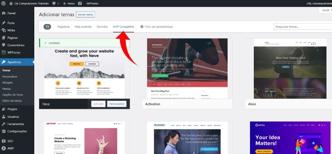Open Menus submenu item
This screenshot has width=332, height=154.
(7, 89)
